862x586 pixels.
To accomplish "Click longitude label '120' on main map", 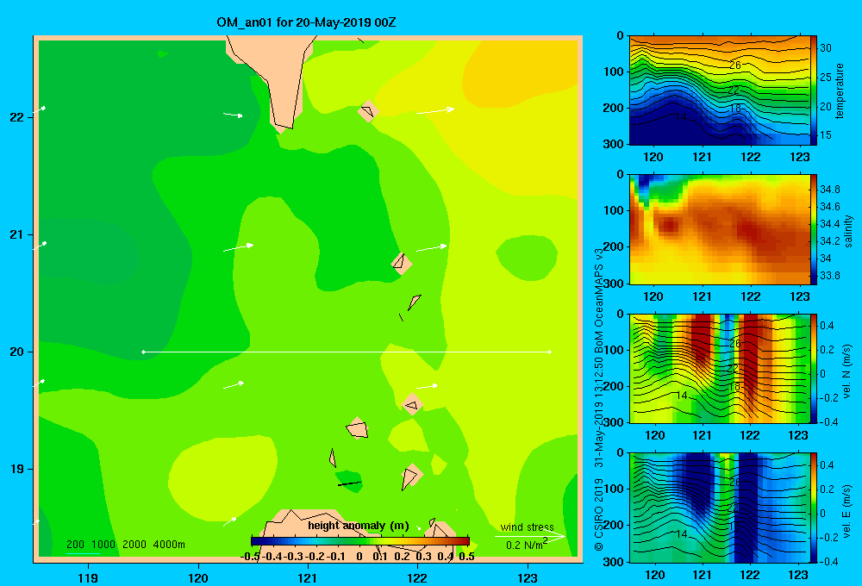I will [x=198, y=577].
